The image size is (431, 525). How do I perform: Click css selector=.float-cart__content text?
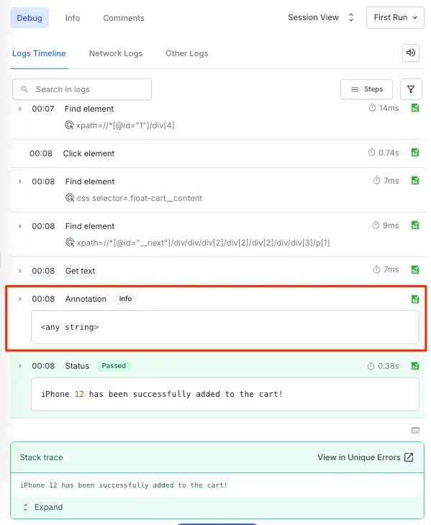pos(139,198)
